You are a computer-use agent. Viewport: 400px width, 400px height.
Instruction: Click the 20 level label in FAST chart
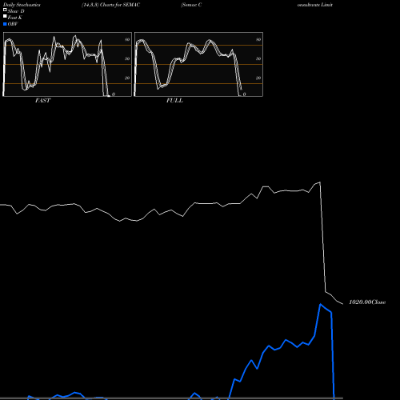[x=127, y=78]
